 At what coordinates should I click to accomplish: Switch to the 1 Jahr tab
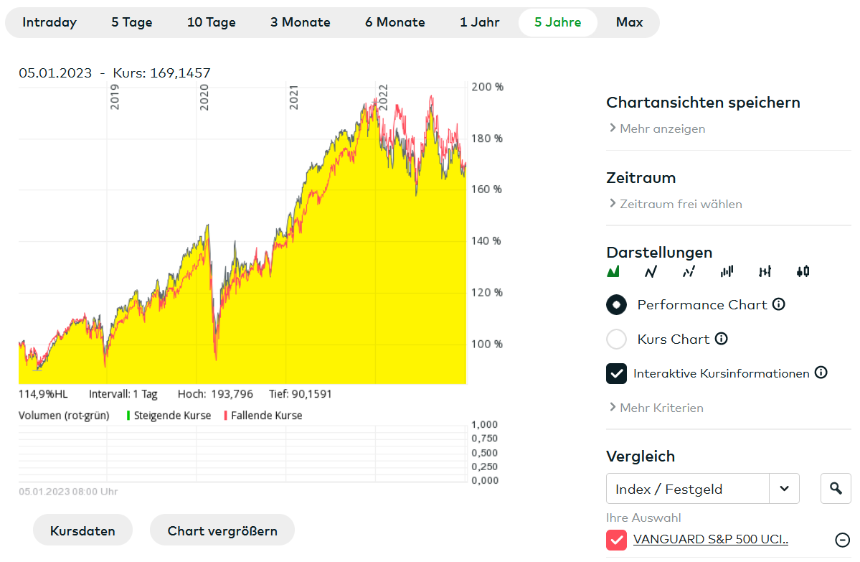(480, 22)
